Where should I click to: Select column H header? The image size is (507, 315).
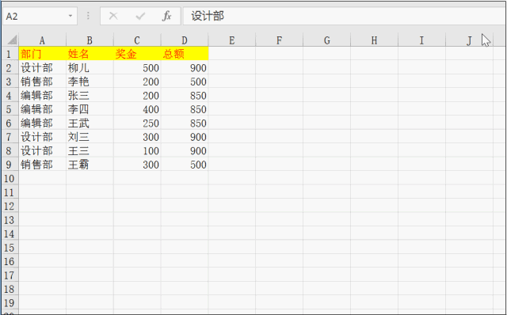click(x=374, y=40)
